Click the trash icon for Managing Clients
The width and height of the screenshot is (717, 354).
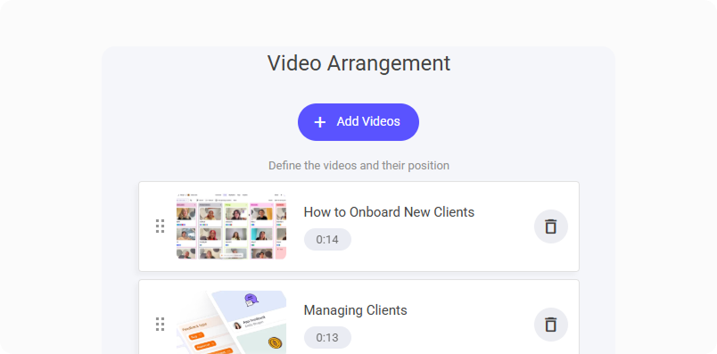tap(551, 325)
